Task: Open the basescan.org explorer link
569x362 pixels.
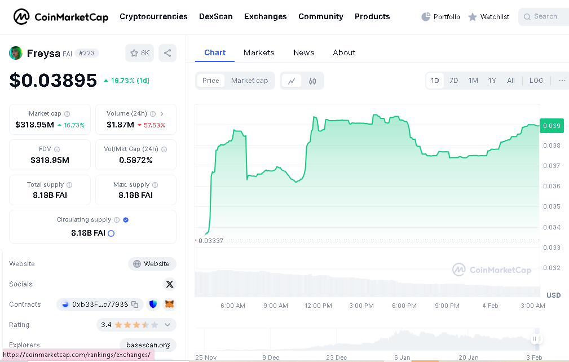Action: click(148, 345)
